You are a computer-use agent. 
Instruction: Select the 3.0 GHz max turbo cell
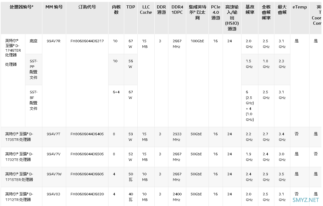pyautogui.click(x=282, y=157)
